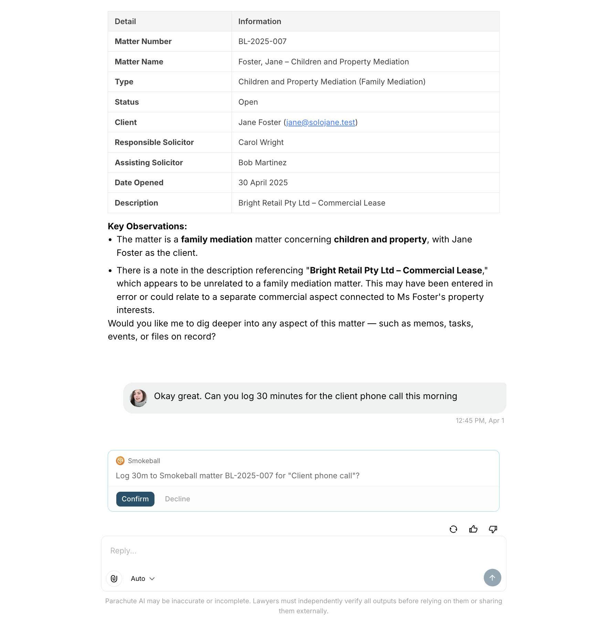Focus the Reply text field
Viewport: 598px width, 626px height.
tap(303, 551)
